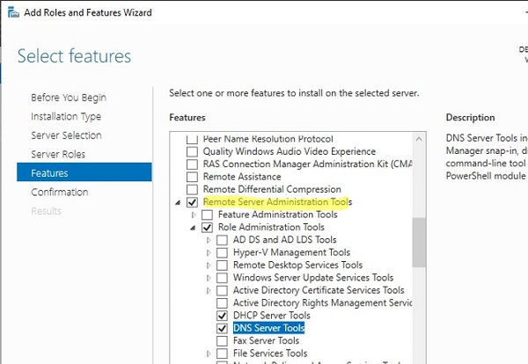Image resolution: width=528 pixels, height=364 pixels.
Task: Click the features list vertical scrollbar
Action: tap(419, 237)
